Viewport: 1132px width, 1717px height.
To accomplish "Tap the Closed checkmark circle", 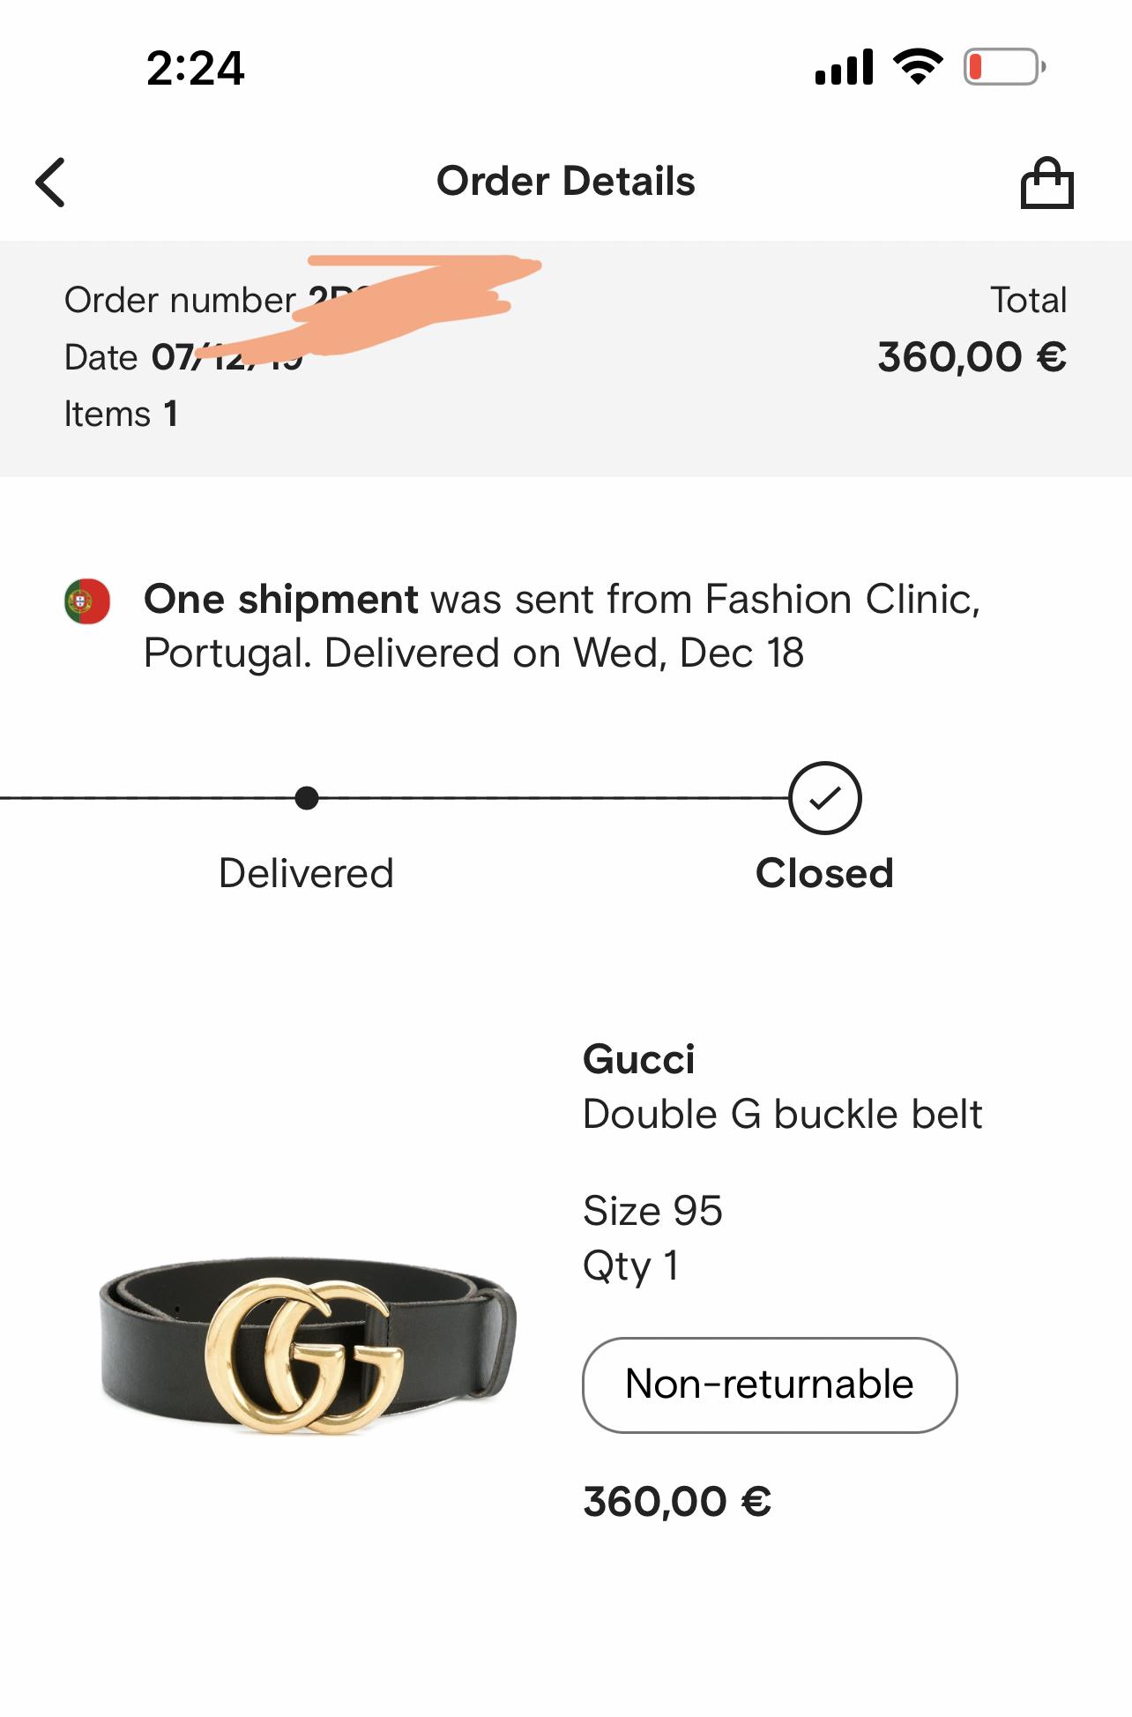I will (824, 798).
